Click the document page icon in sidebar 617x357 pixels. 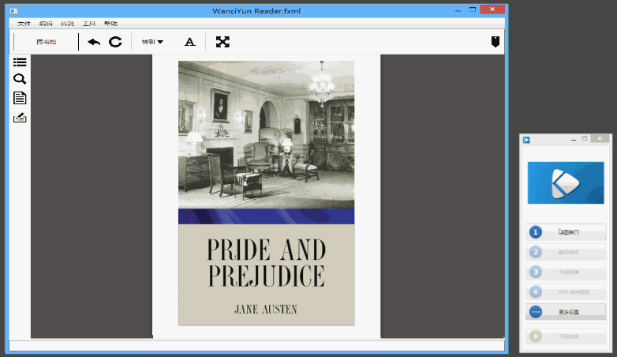click(x=20, y=98)
